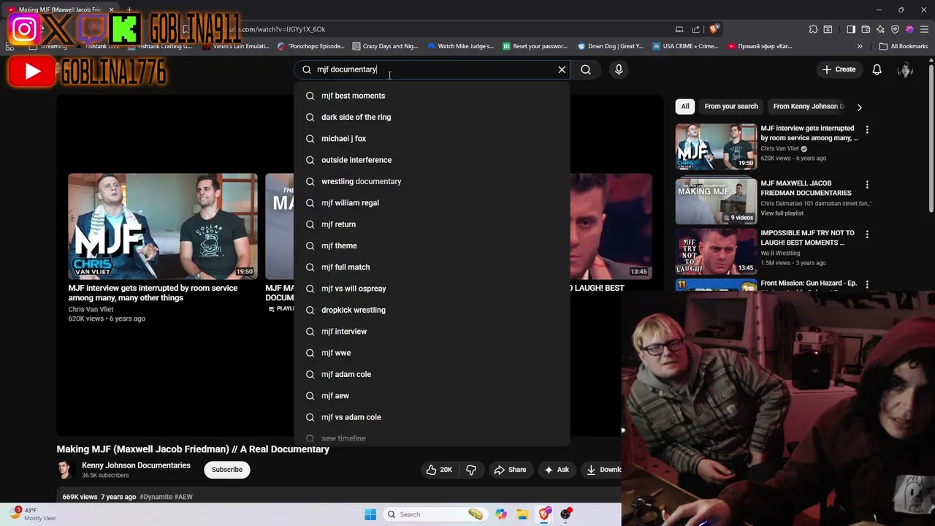Select 'From Kenny Johnson' filter chip

tap(809, 107)
